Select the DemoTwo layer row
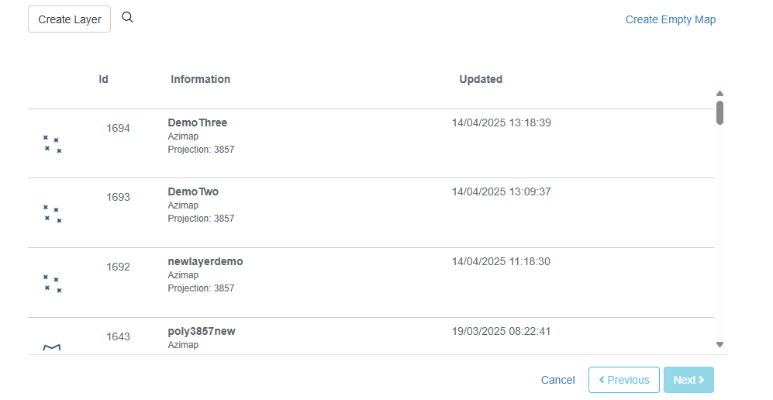The image size is (773, 400). coord(371,213)
